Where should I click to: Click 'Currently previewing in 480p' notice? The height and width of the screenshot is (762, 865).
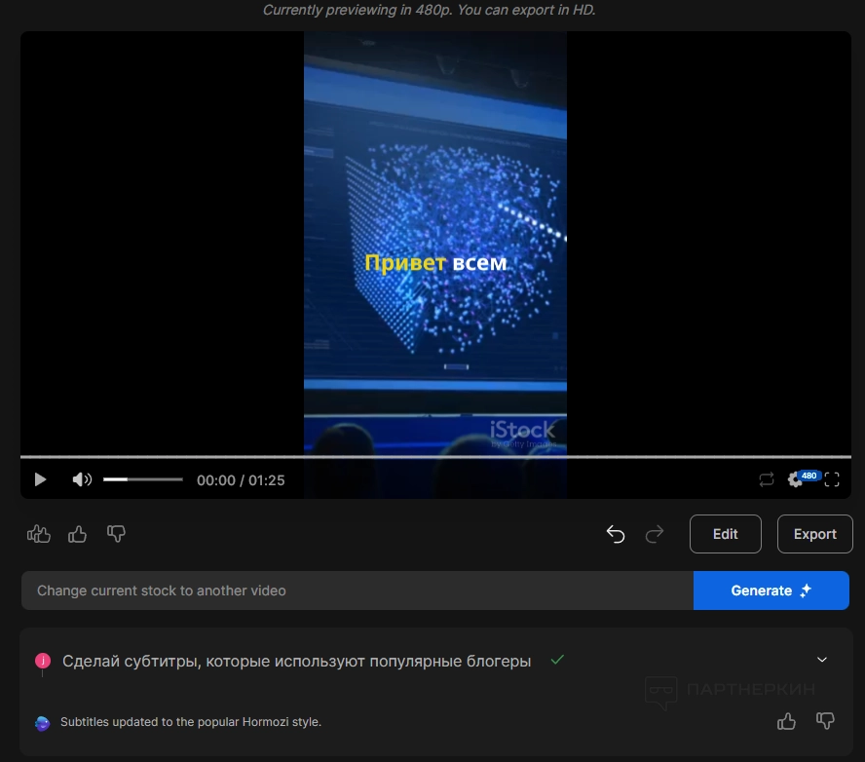pyautogui.click(x=429, y=10)
